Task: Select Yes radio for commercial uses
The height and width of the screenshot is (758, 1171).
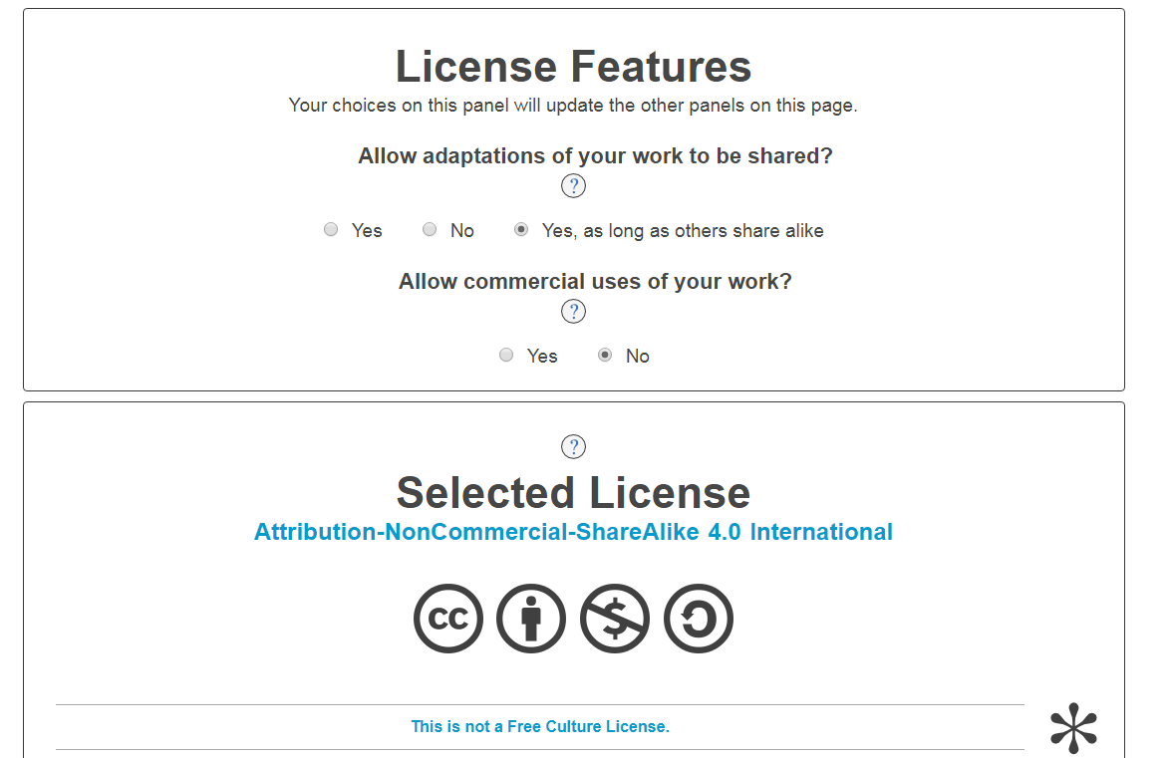Action: (x=506, y=356)
